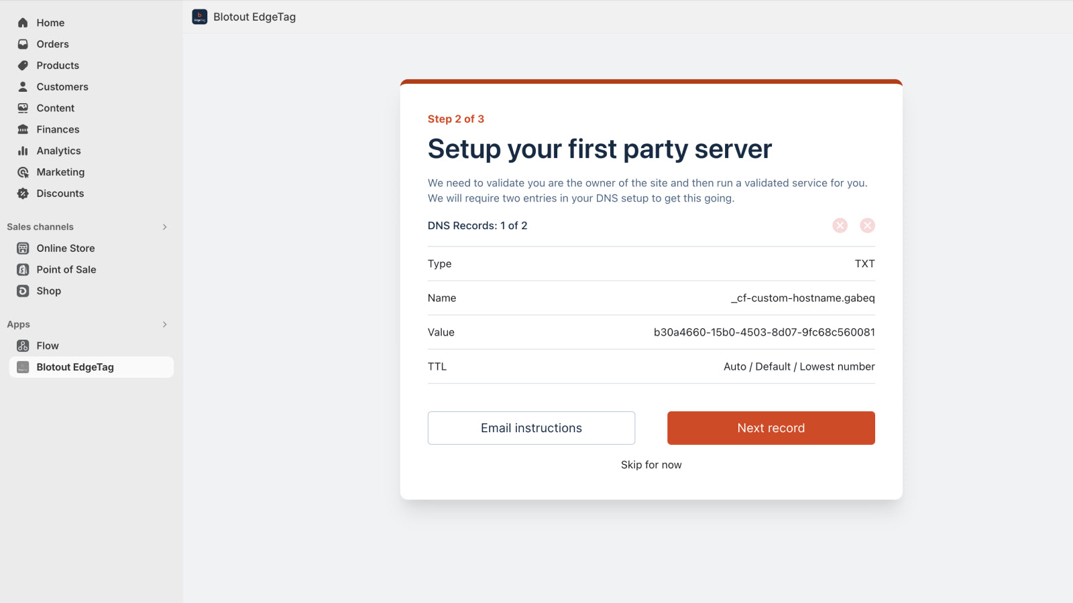Click the Finances bank icon
The width and height of the screenshot is (1073, 603).
pos(23,129)
